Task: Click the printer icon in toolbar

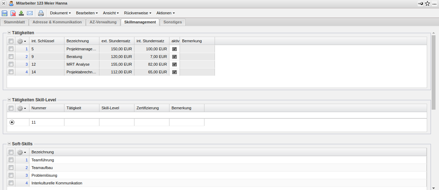Action: 41,13
